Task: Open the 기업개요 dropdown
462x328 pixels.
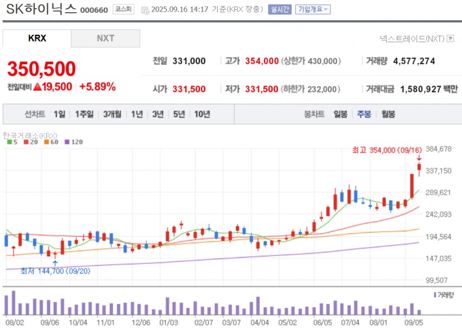Action: click(x=312, y=9)
